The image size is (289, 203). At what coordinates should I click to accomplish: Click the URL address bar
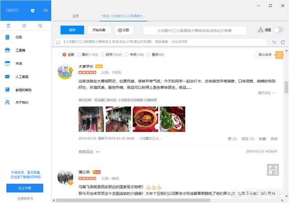tap(161, 42)
